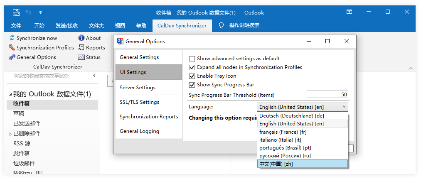The width and height of the screenshot is (421, 179).
Task: Select the UI Settings section
Action: pos(149,72)
